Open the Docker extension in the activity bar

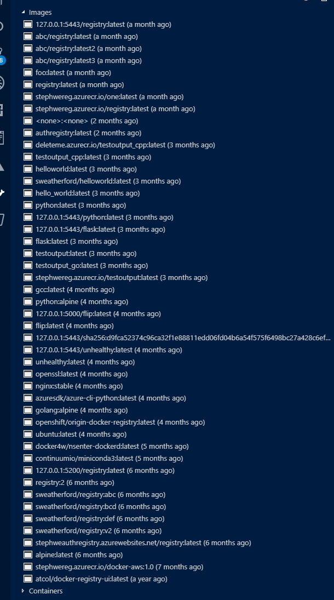(x=5, y=192)
